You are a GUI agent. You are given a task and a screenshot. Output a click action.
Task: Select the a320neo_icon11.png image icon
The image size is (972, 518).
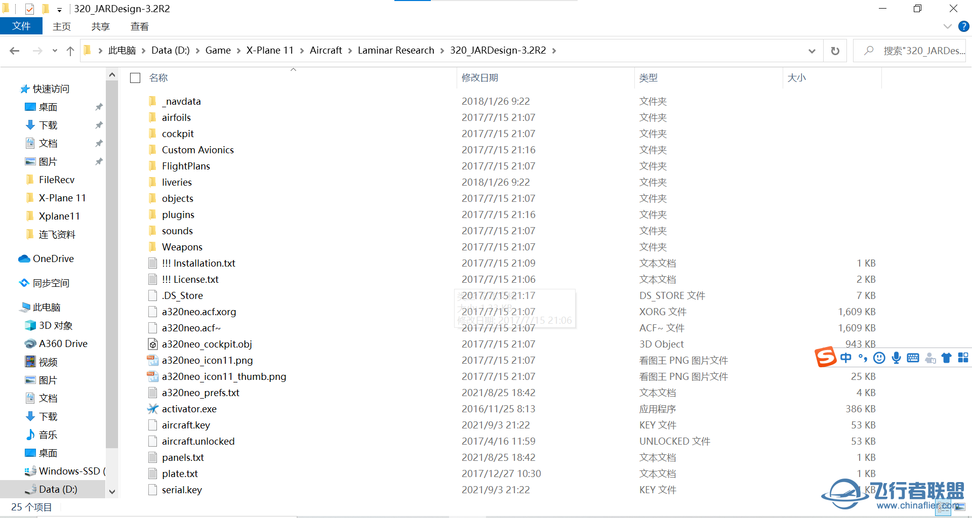point(152,360)
